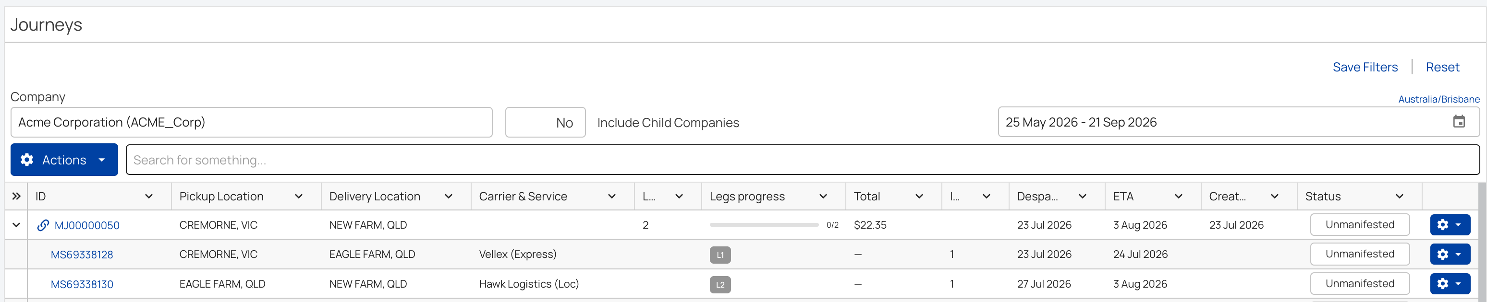Toggle Include Child Companies switch

tap(545, 122)
